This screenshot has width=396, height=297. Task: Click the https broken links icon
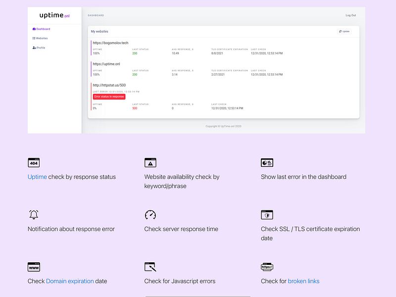267,267
